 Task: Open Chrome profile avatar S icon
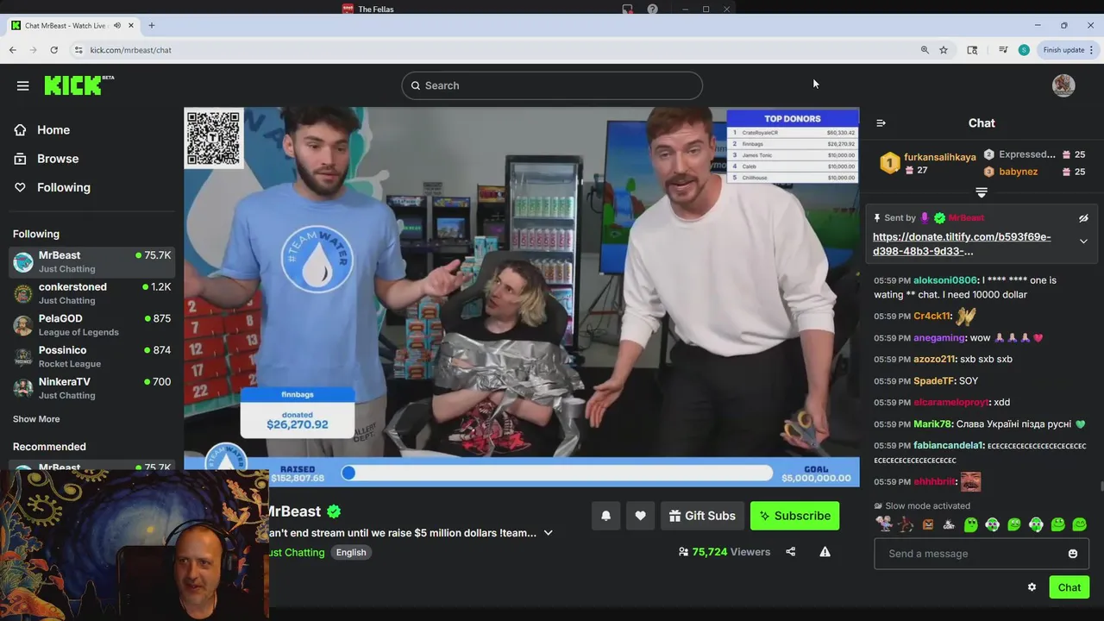click(x=1024, y=50)
